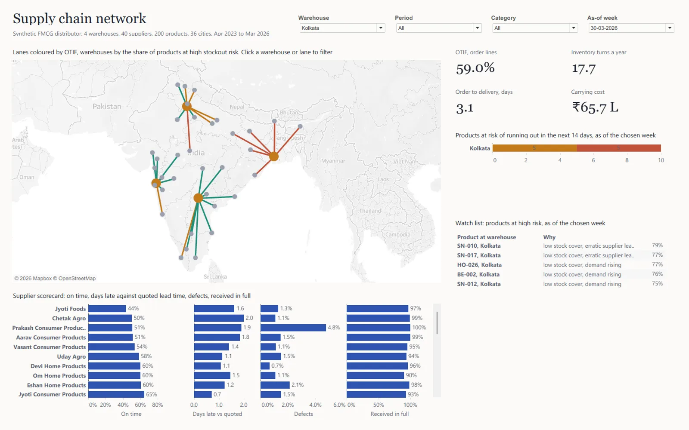
Task: Click Aarav Consumer Products supplier label
Action: coord(51,338)
